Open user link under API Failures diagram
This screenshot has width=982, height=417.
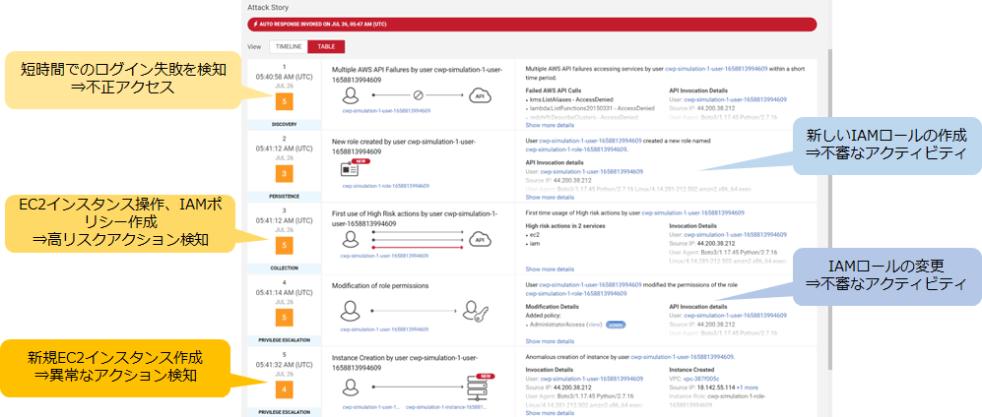[x=386, y=111]
